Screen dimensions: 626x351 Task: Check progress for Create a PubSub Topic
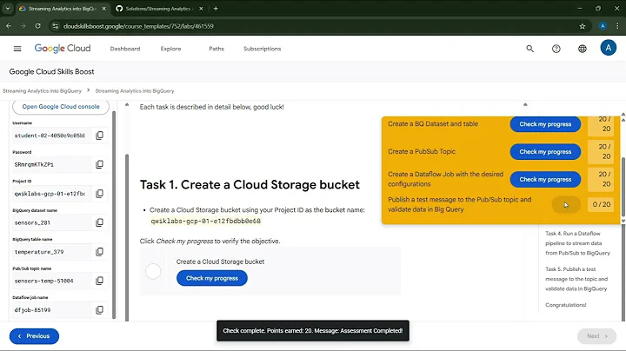(545, 151)
